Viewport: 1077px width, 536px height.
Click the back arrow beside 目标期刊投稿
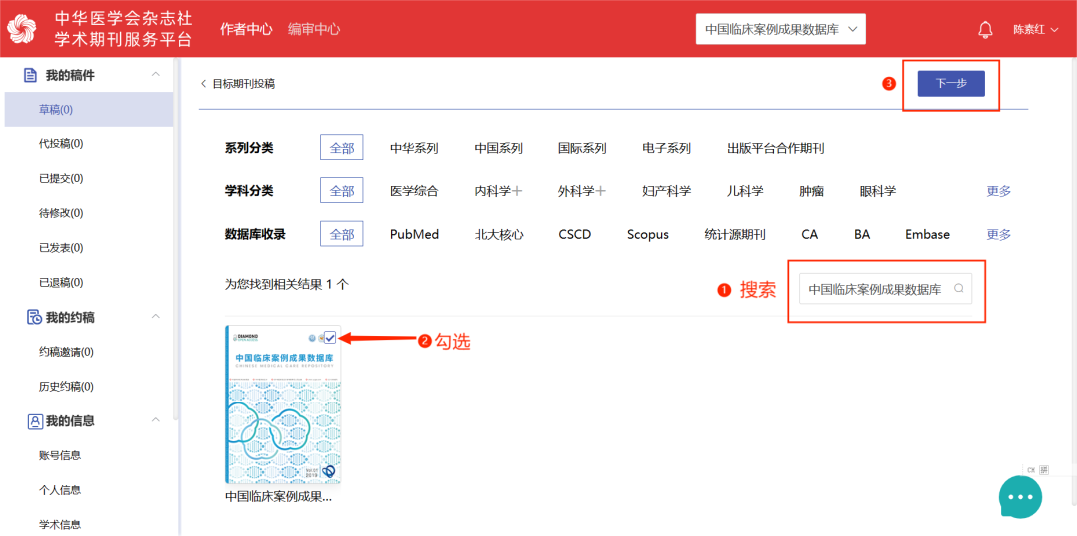[x=203, y=84]
